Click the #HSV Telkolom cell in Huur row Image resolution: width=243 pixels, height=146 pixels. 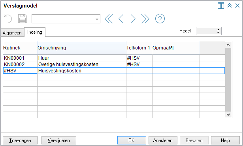139,58
